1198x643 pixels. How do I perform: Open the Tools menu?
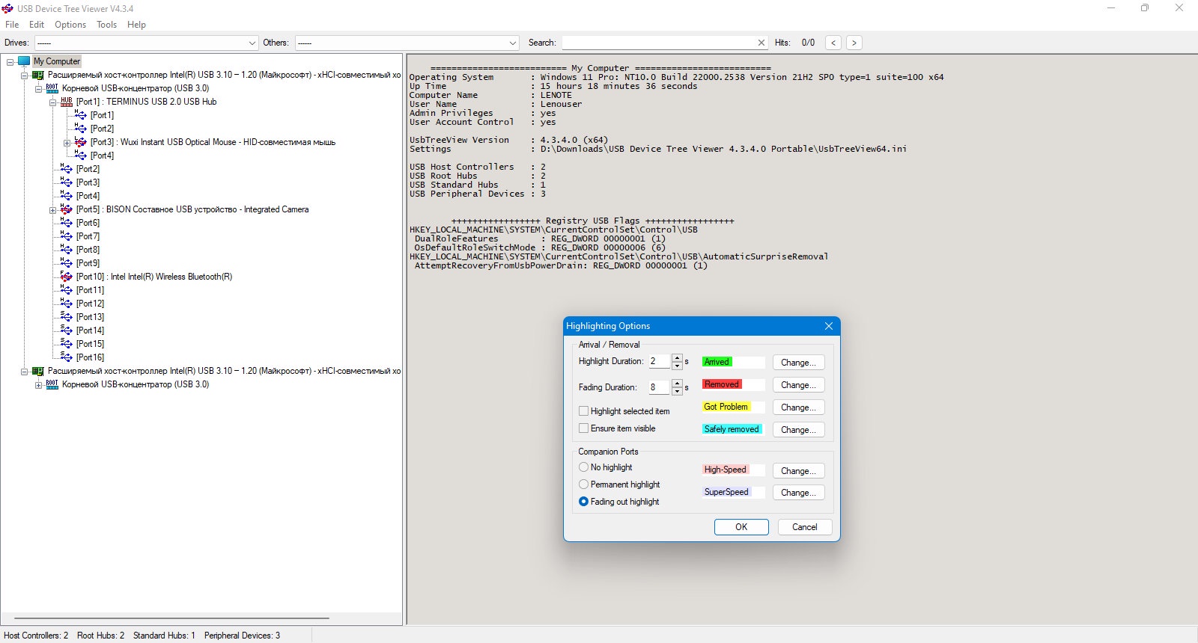point(106,25)
